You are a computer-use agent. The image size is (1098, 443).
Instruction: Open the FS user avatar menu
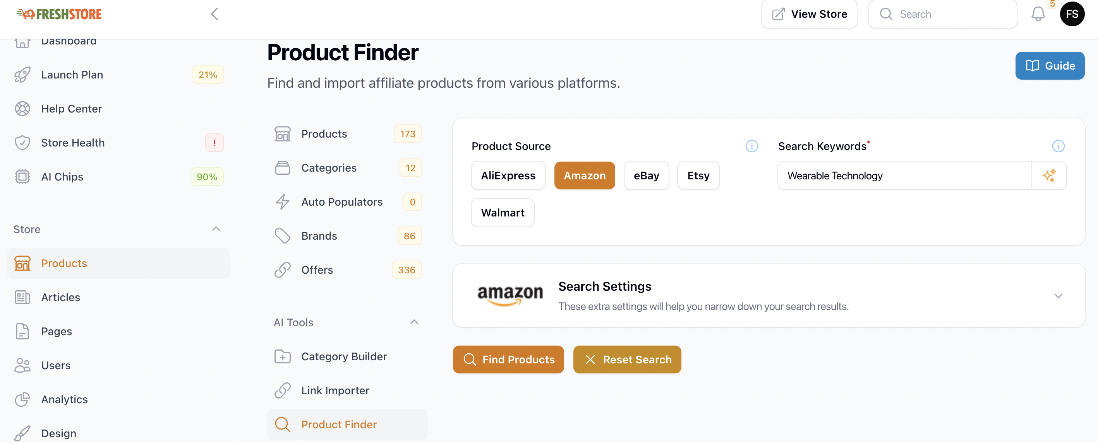(x=1072, y=14)
